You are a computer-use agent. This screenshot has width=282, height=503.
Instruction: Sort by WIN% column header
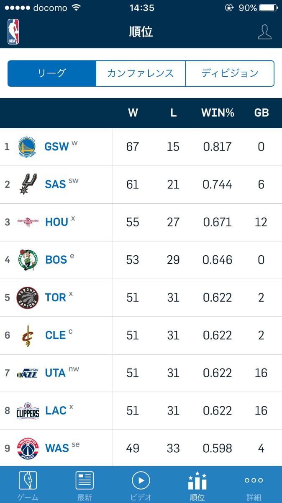218,113
